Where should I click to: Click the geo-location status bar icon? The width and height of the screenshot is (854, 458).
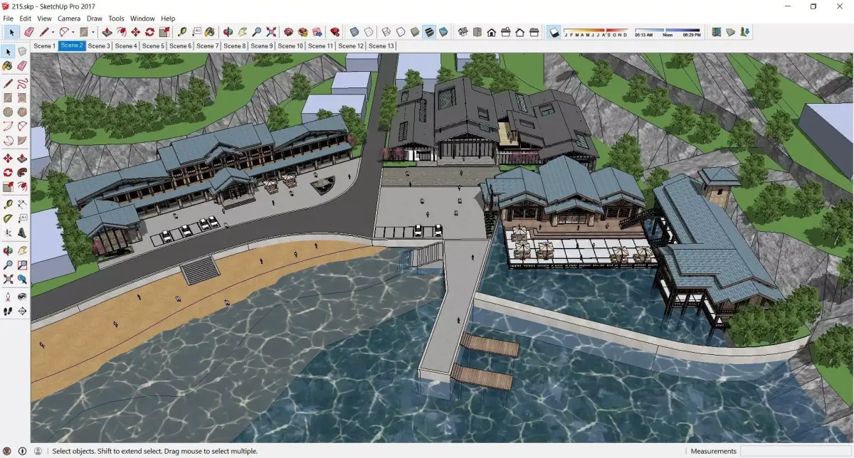click(8, 451)
